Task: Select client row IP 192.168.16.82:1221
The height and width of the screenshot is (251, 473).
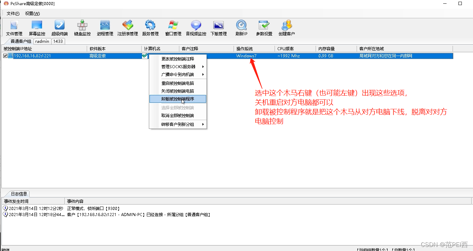Action: [x=32, y=56]
